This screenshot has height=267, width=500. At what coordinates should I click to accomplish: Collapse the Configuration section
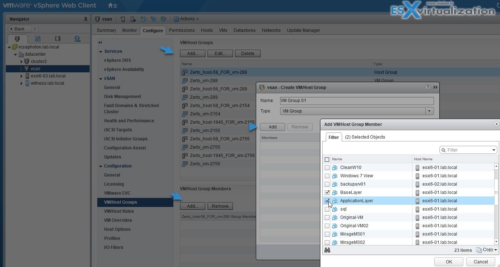click(x=101, y=166)
